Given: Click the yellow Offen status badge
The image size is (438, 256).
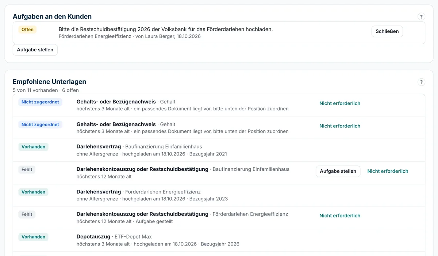Looking at the screenshot, I should point(27,29).
